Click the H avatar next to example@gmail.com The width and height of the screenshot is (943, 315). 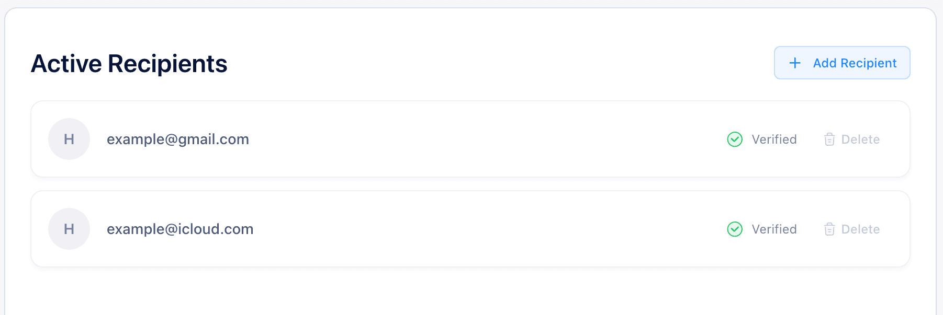tap(69, 139)
